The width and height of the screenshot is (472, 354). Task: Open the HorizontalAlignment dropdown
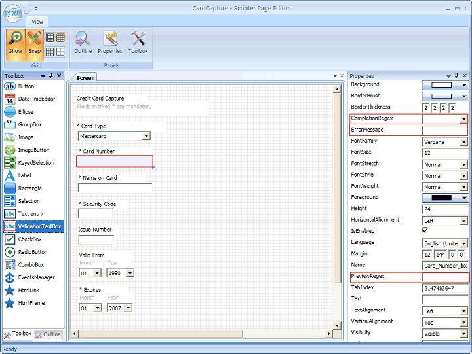(x=463, y=221)
